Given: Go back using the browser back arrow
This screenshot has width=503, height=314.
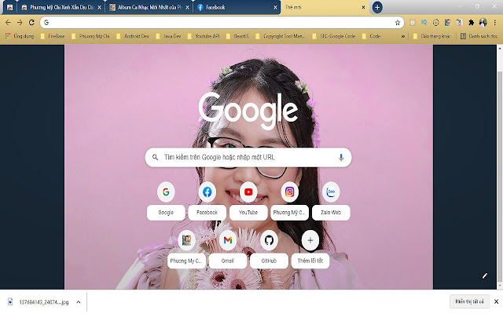Looking at the screenshot, I should tap(8, 23).
